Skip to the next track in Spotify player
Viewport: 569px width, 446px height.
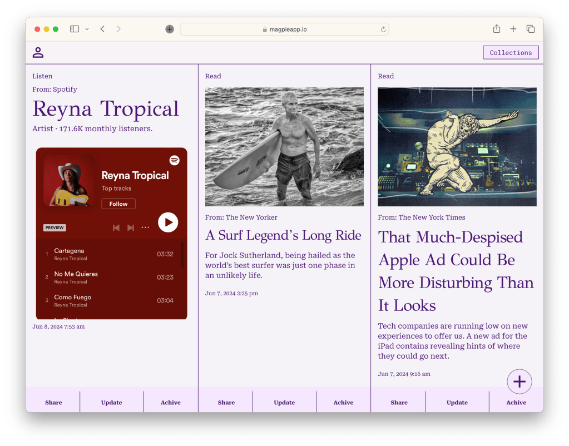(x=131, y=227)
